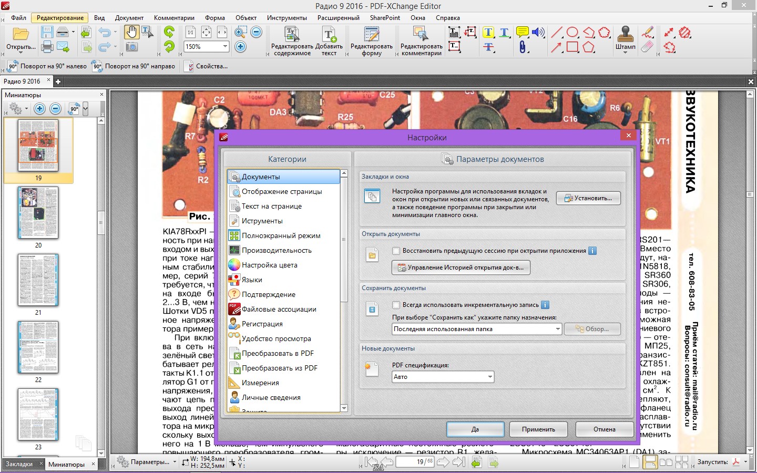Click Add Text (Добавить текст) tool

[x=329, y=41]
